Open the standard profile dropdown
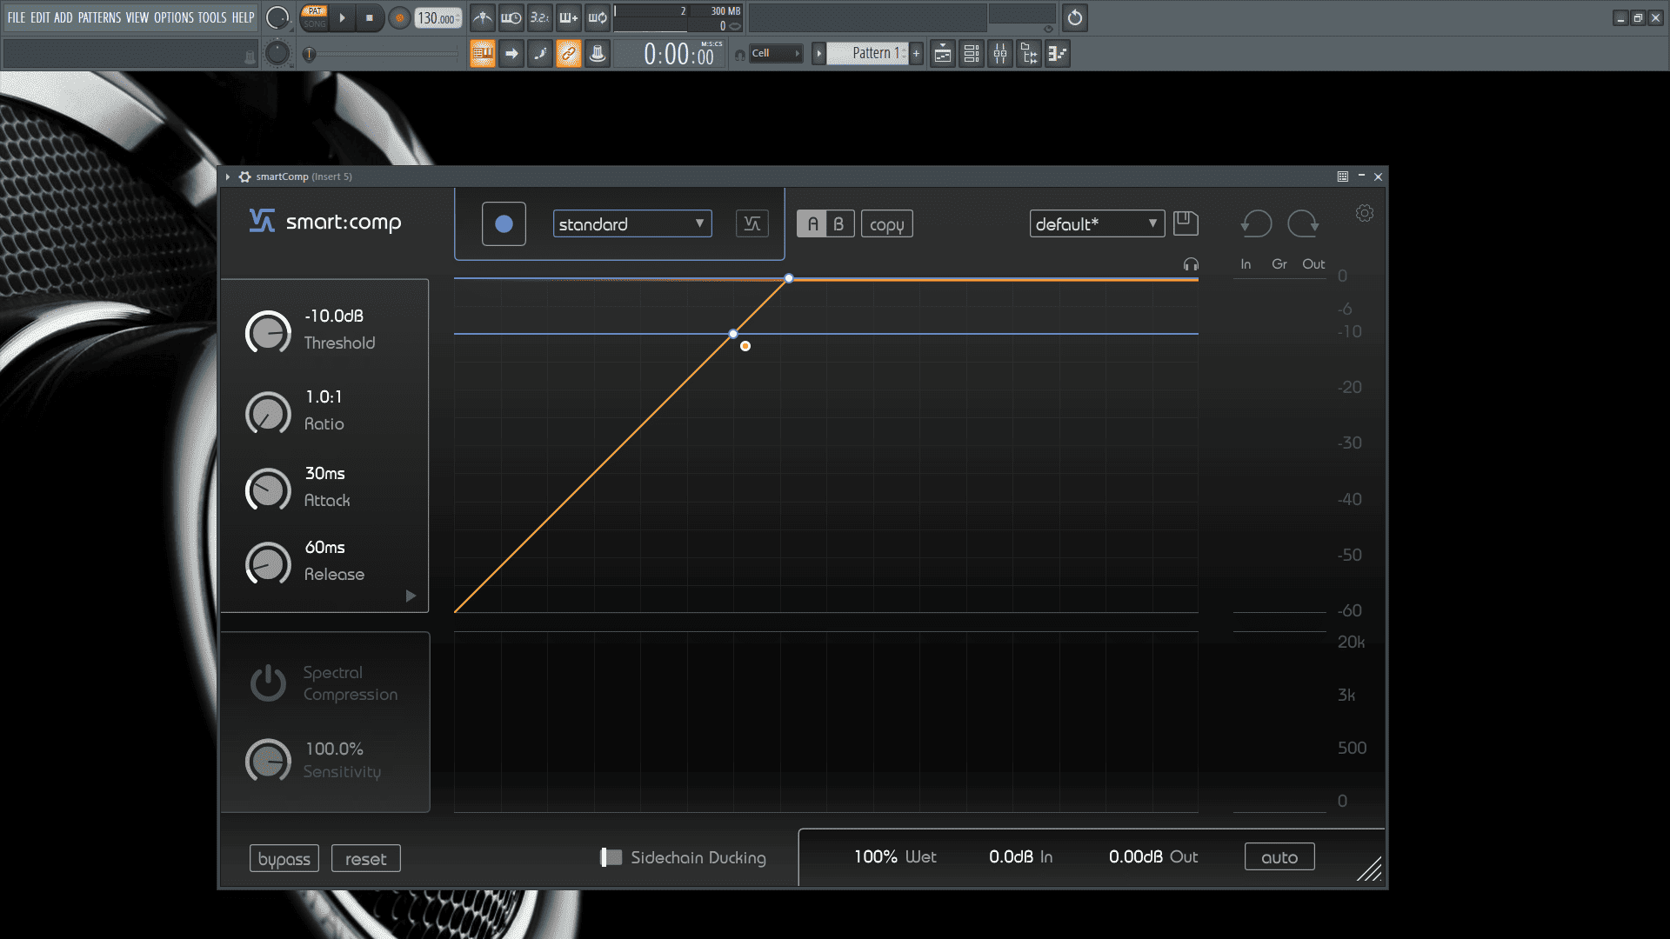The width and height of the screenshot is (1670, 939). coord(632,224)
